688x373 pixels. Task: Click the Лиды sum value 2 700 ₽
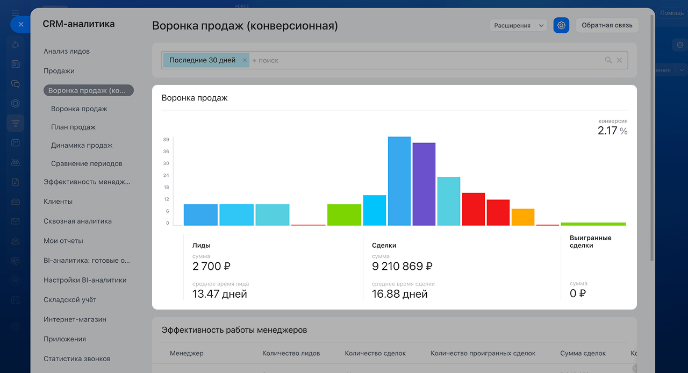212,266
